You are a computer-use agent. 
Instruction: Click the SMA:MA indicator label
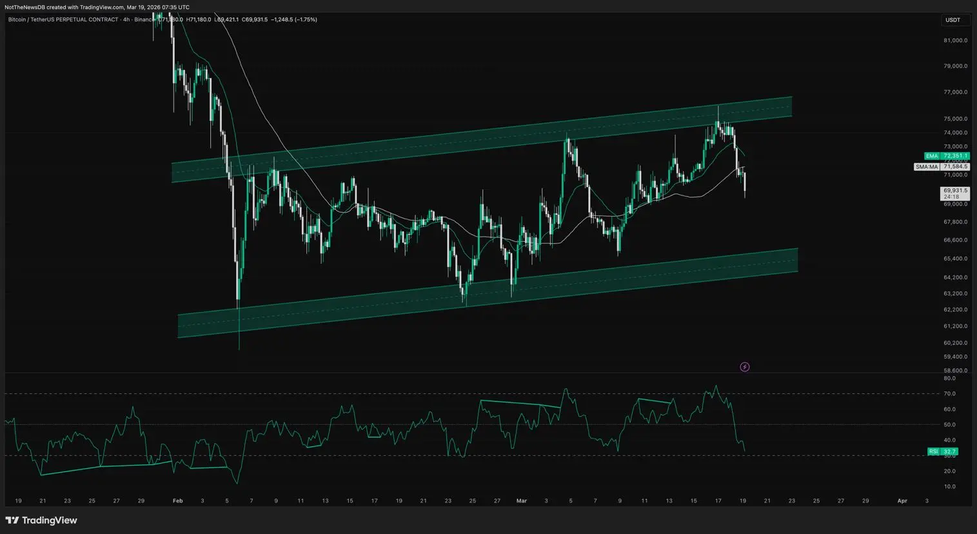click(926, 167)
